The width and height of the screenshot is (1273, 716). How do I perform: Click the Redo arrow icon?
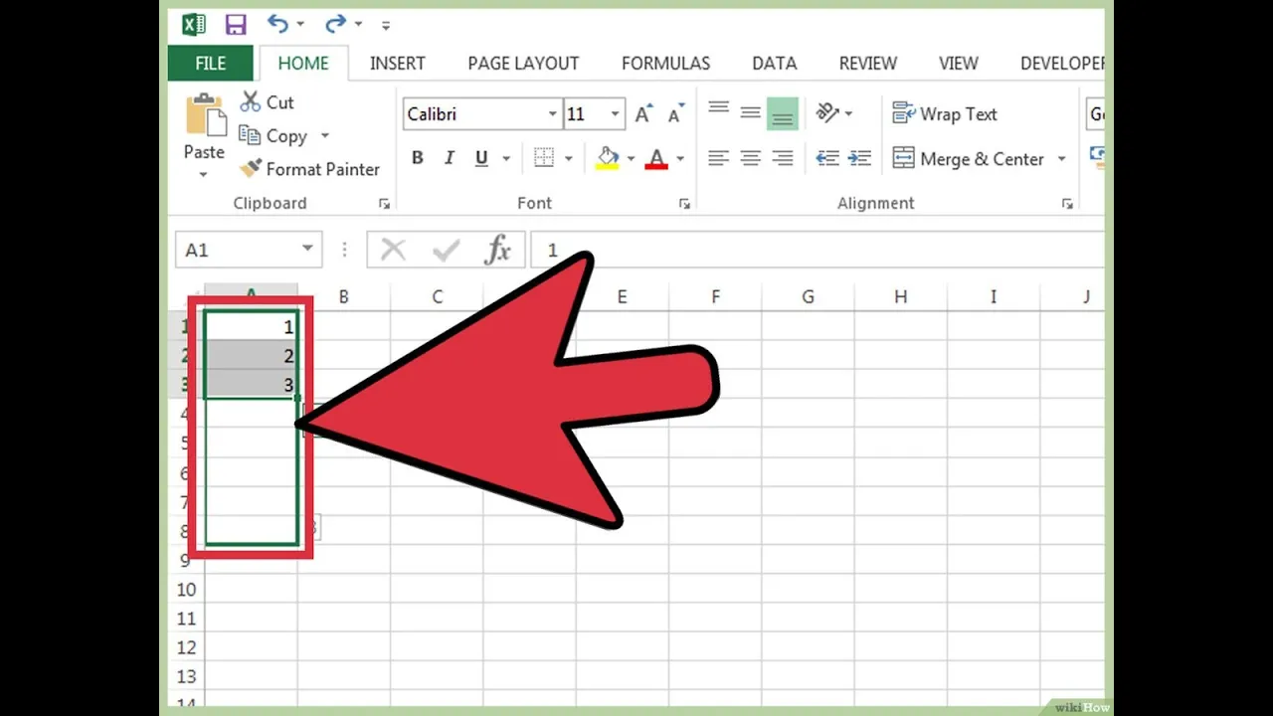pos(335,24)
